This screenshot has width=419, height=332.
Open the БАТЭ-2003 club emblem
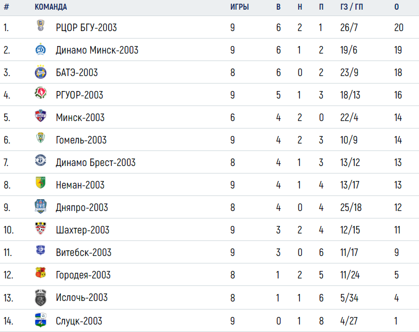pyautogui.click(x=41, y=72)
